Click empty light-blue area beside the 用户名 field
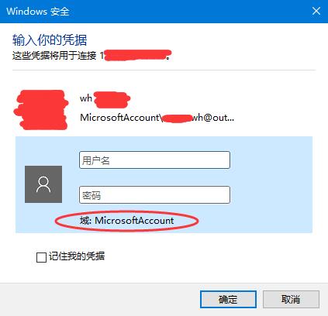The width and height of the screenshot is (328, 316). pyautogui.click(x=271, y=160)
